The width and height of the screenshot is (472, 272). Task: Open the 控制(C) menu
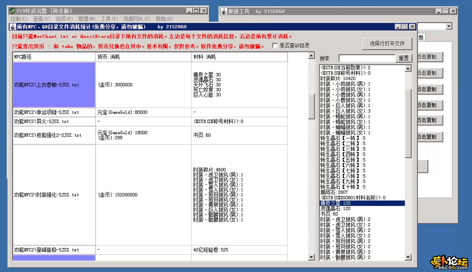click(19, 19)
